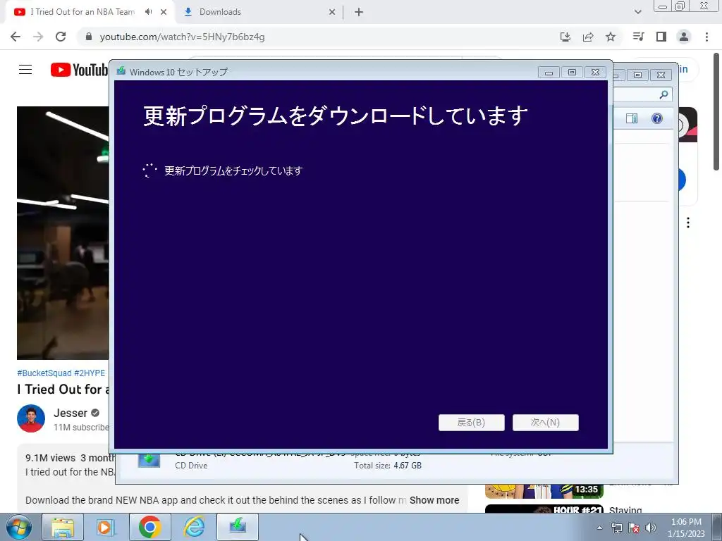The width and height of the screenshot is (722, 541).
Task: Toggle Chrome side panel icon
Action: tap(661, 37)
